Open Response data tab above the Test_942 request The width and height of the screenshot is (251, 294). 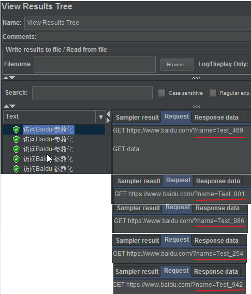[216, 272]
